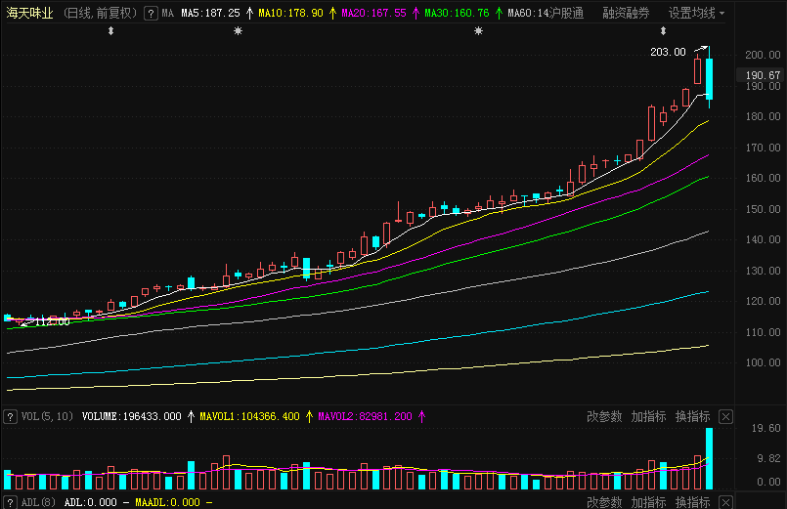The image size is (787, 509).
Task: Click the help icon next to MA
Action: click(150, 14)
